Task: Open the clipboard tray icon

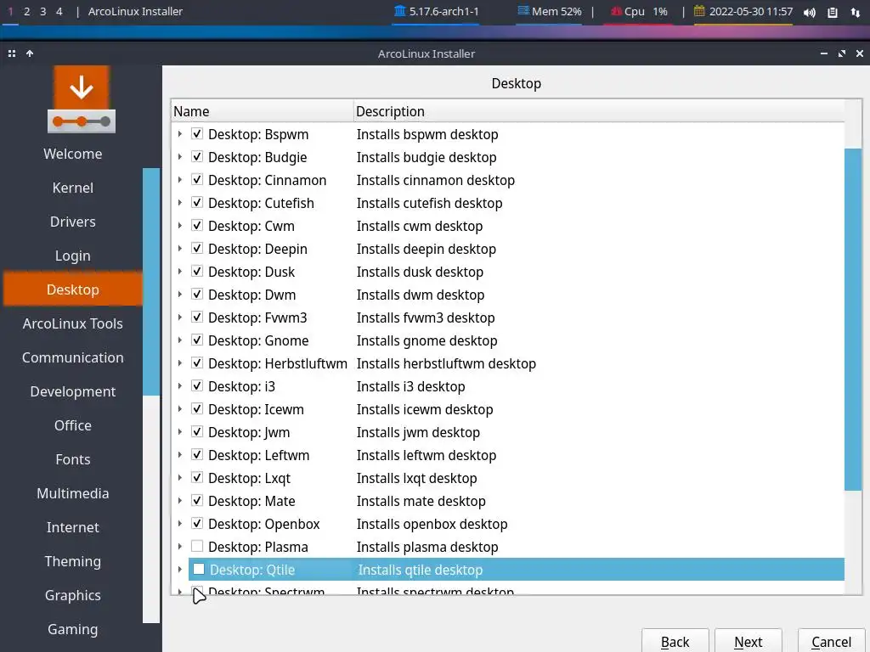Action: point(833,12)
